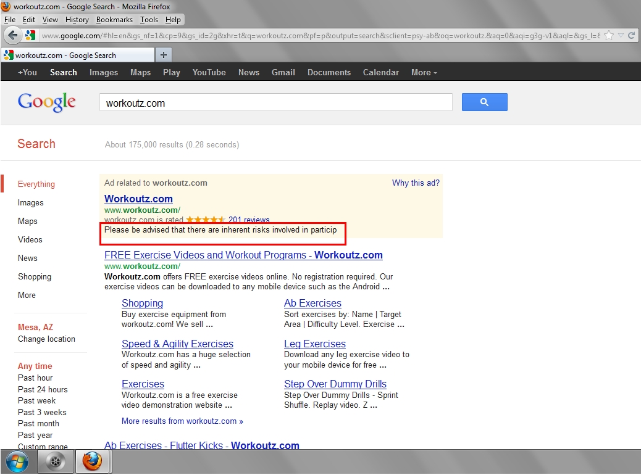Open the Edit menu
Image resolution: width=641 pixels, height=475 pixels.
(x=28, y=20)
